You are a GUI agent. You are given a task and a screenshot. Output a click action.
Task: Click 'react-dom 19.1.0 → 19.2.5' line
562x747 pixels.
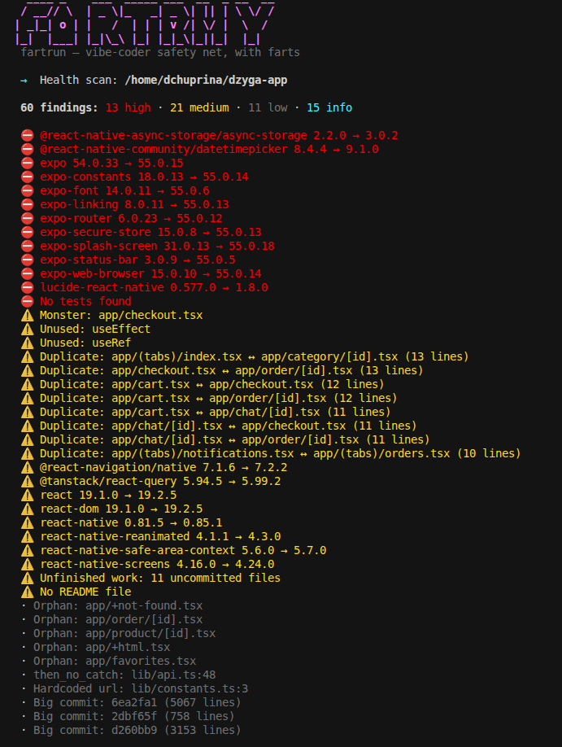[x=121, y=509]
